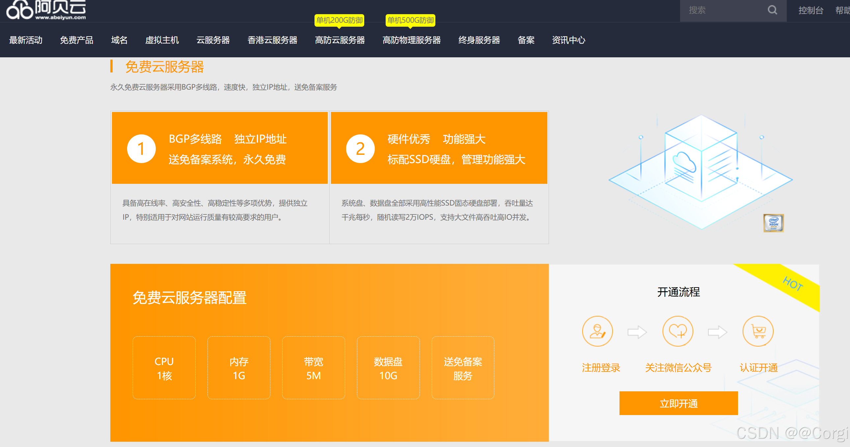Open the 云服务器 menu
850x447 pixels.
213,40
